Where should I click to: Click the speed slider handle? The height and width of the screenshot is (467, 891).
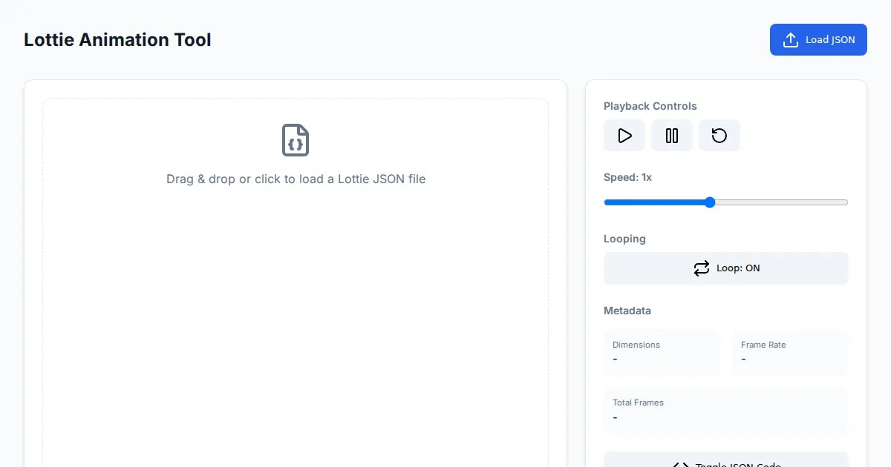710,202
